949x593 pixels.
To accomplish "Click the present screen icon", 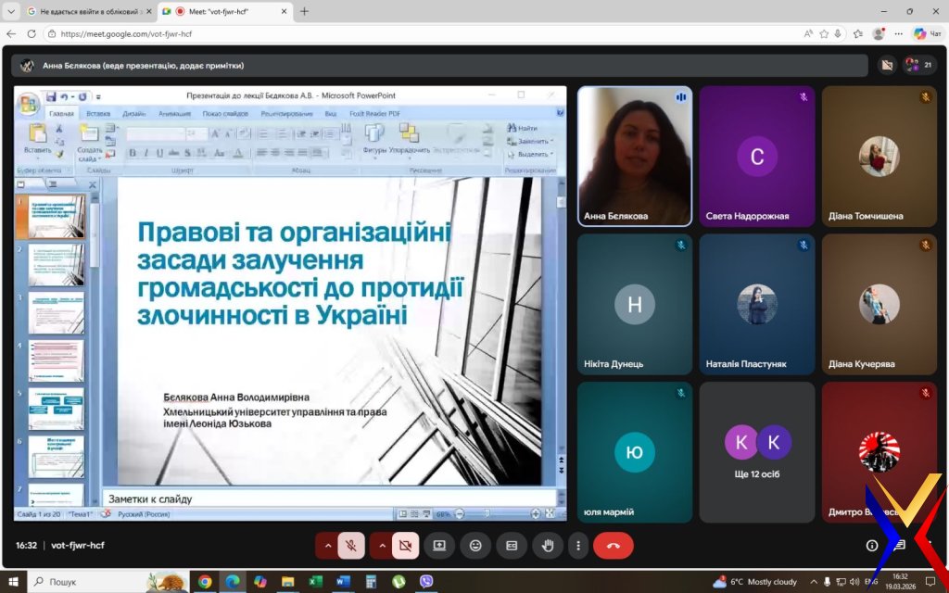I will tap(439, 546).
